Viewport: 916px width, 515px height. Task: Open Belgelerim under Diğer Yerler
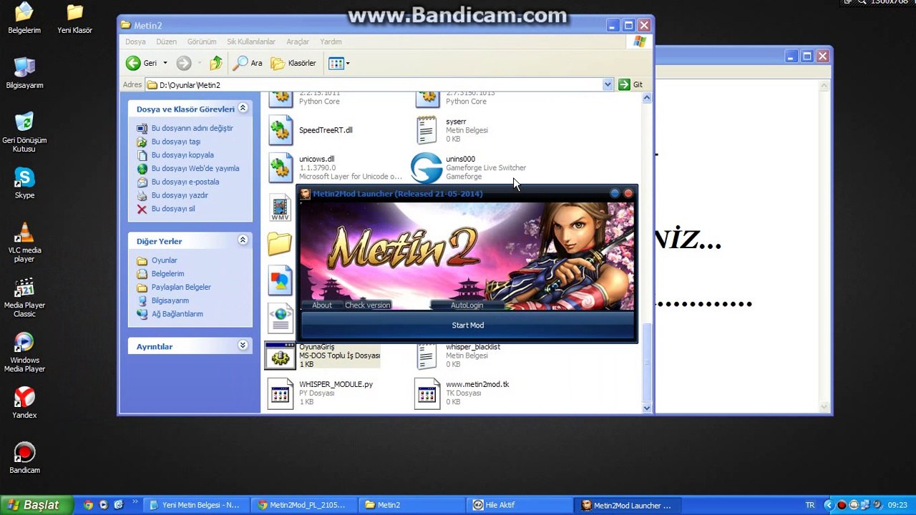pyautogui.click(x=167, y=274)
